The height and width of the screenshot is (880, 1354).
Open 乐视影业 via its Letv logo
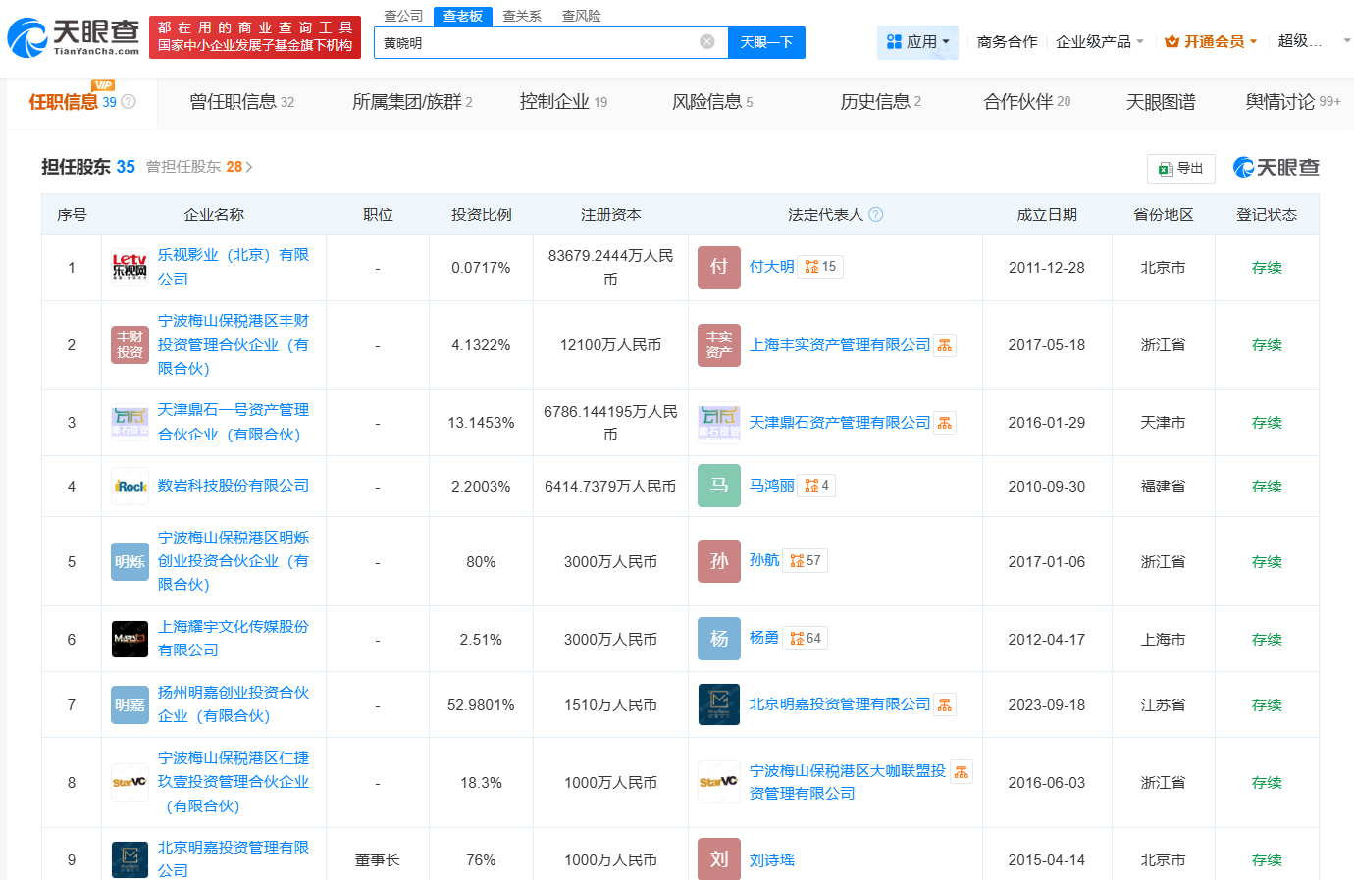pos(129,267)
